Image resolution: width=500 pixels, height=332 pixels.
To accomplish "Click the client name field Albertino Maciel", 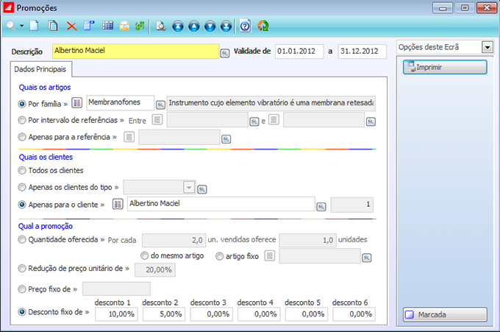I will 221,204.
